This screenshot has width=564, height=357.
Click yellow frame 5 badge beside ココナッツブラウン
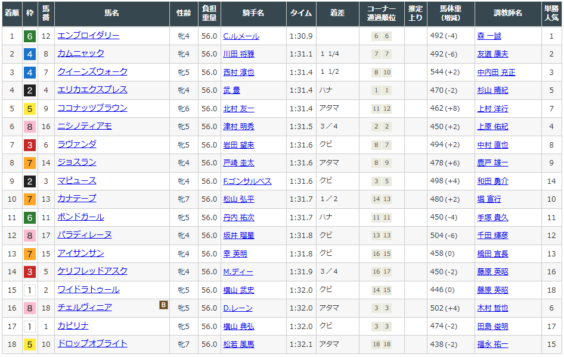pos(30,109)
